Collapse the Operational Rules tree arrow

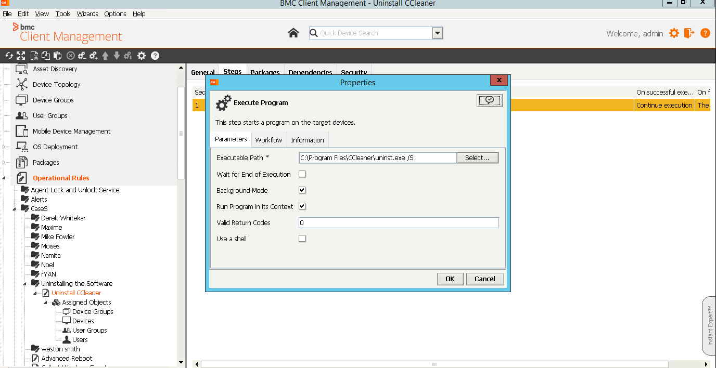4,178
